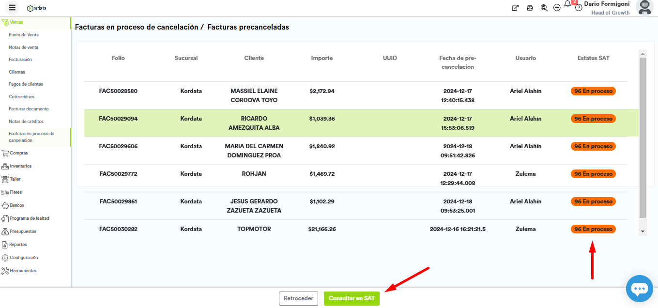
Task: Open Punto de Venta menu item
Action: point(24,35)
